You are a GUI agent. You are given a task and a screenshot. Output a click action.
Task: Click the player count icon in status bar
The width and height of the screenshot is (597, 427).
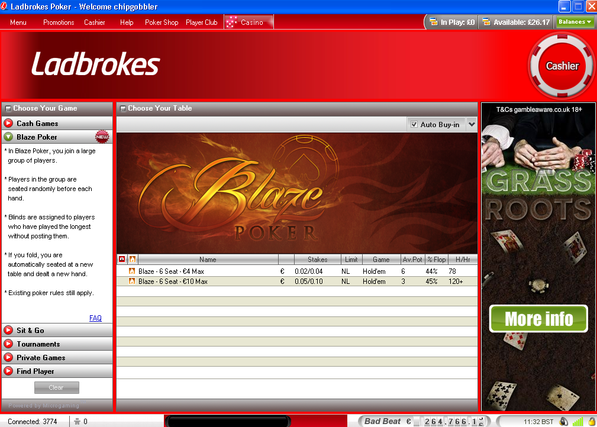pyautogui.click(x=78, y=421)
